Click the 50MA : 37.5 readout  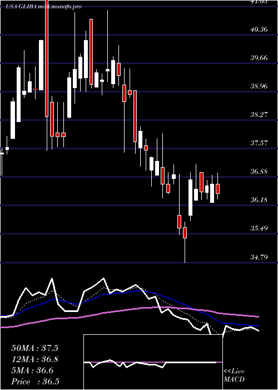coord(34,348)
